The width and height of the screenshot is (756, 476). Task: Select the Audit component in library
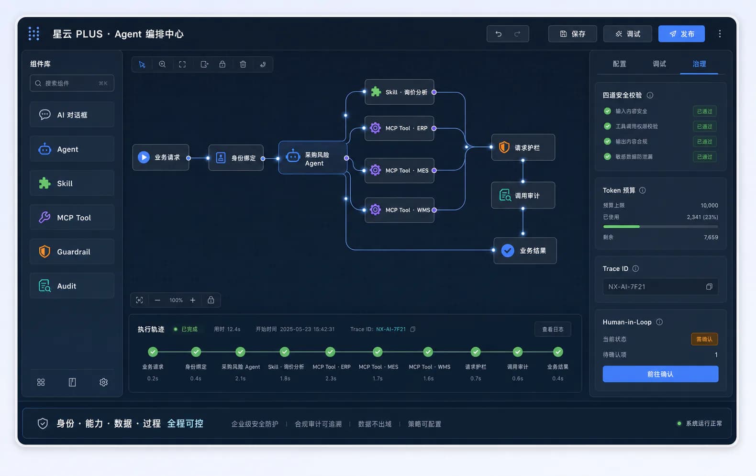click(x=72, y=286)
